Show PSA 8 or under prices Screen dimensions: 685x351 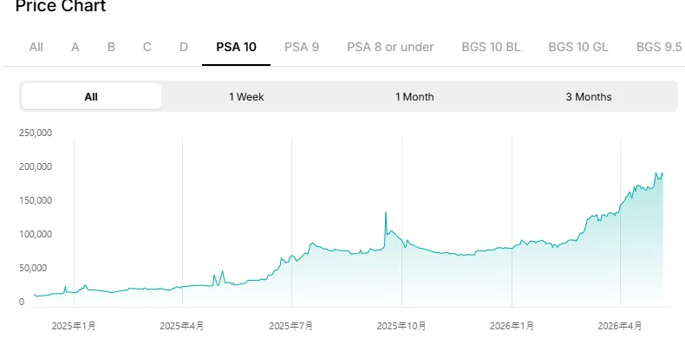(390, 47)
